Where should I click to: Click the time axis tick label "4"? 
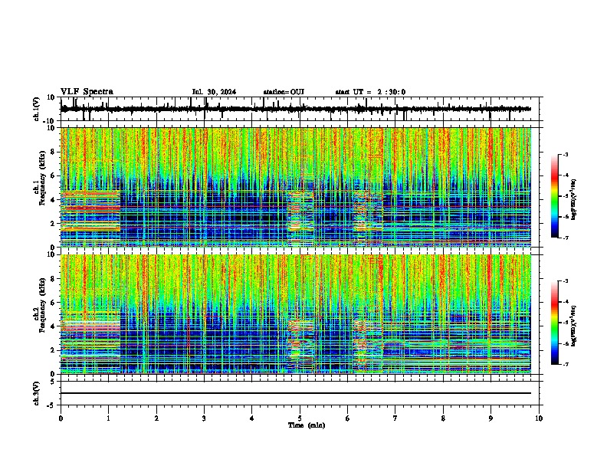pos(252,418)
